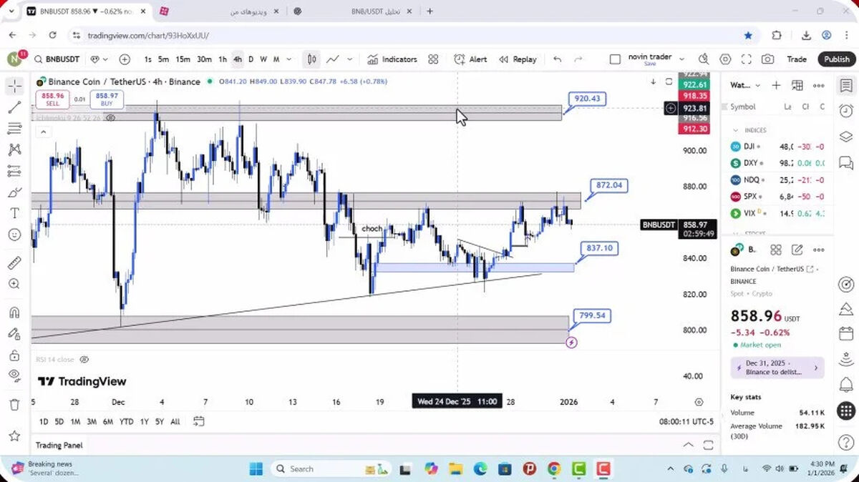Open the Trading Panel tab
859x482 pixels.
[59, 445]
